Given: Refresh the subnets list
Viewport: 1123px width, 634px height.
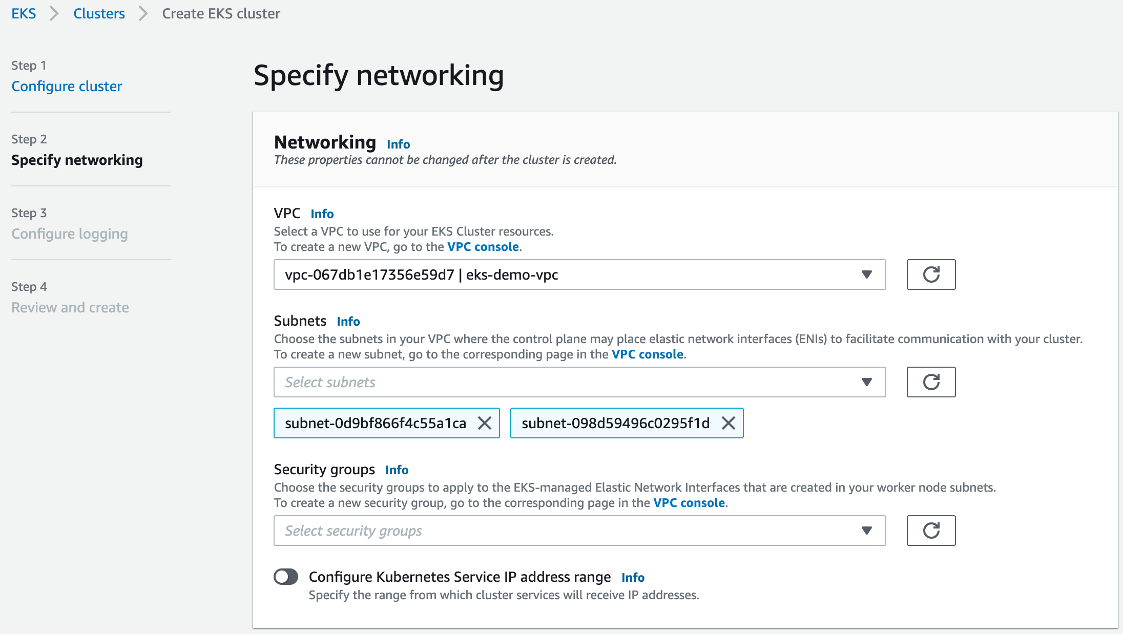Looking at the screenshot, I should click(930, 382).
